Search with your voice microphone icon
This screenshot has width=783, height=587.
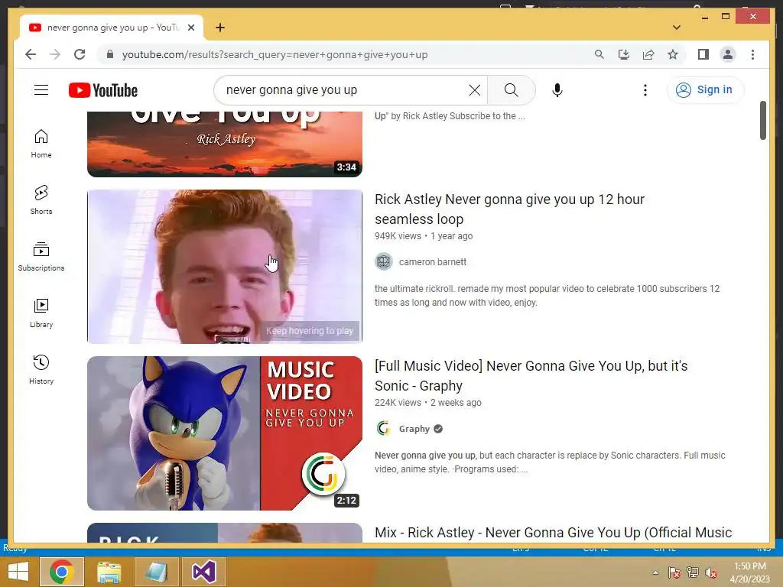coord(557,90)
